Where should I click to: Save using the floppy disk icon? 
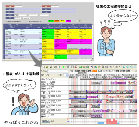point(51,67)
